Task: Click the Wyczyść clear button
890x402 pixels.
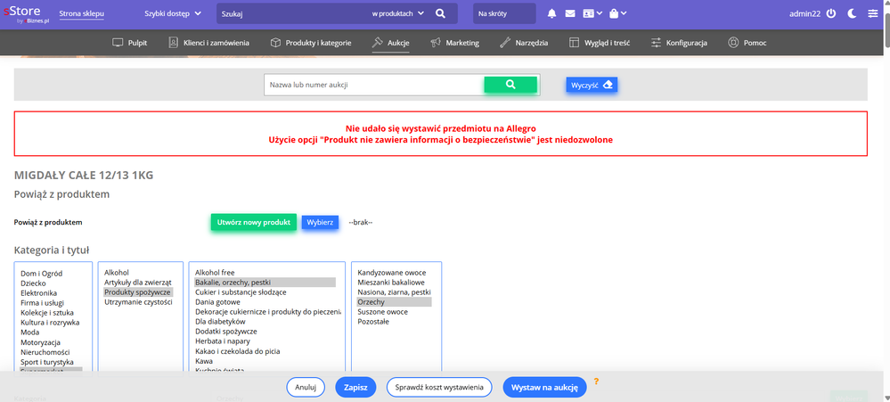Action: [592, 85]
